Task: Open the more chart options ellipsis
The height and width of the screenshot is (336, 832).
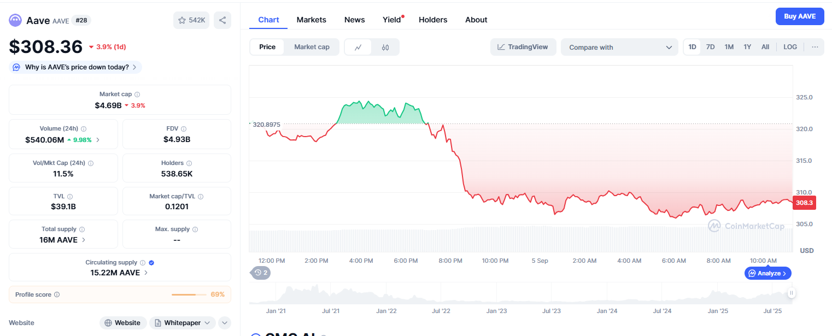Action: click(815, 47)
